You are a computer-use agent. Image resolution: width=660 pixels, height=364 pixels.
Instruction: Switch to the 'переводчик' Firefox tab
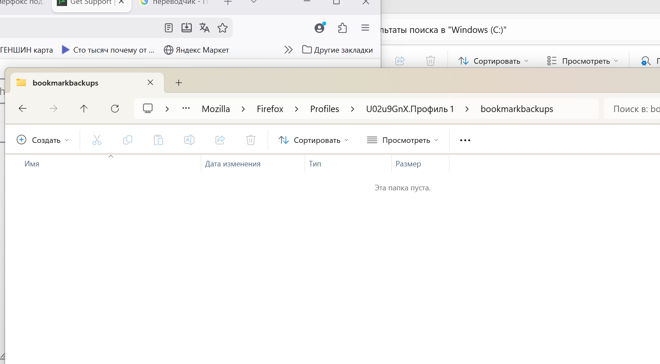tap(174, 2)
